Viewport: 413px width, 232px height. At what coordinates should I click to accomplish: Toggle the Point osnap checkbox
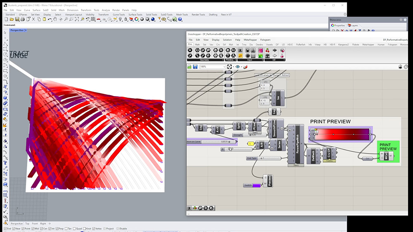(x=23, y=229)
